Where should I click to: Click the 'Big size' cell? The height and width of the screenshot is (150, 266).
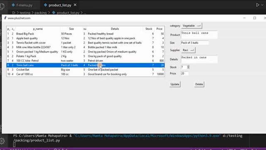point(66,70)
